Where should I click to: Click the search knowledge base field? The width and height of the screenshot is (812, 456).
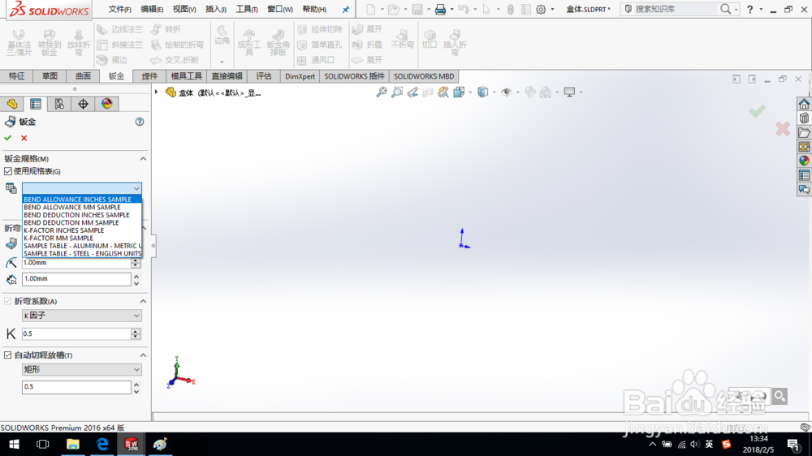(x=675, y=9)
